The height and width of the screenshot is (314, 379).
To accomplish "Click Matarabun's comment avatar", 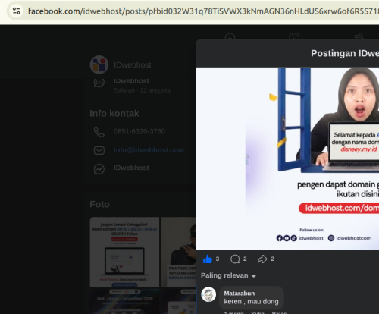I will tap(208, 294).
